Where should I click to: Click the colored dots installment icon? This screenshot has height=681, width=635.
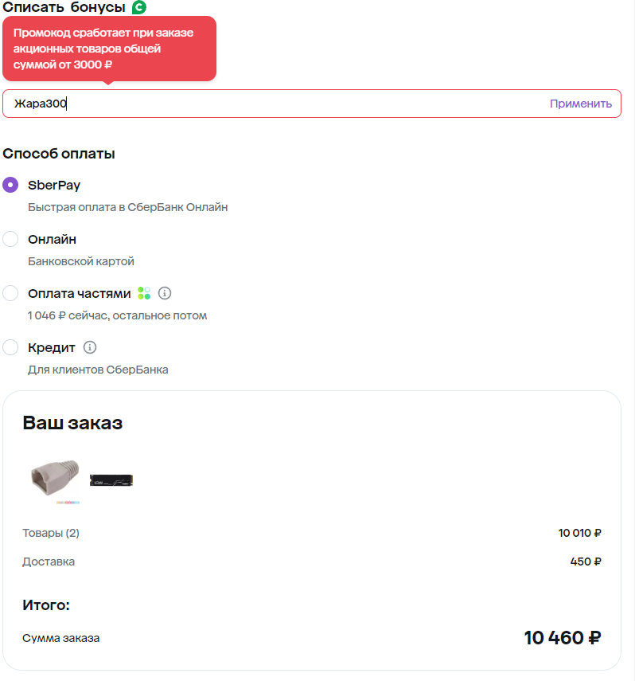[x=144, y=293]
